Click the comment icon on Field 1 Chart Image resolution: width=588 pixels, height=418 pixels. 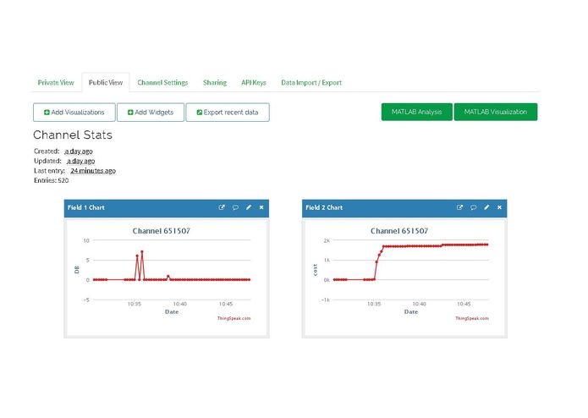tap(235, 207)
